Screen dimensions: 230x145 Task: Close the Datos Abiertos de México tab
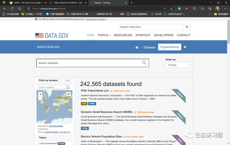pos(86,3)
